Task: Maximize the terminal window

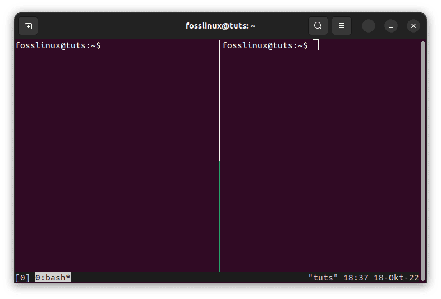Action: tap(391, 26)
